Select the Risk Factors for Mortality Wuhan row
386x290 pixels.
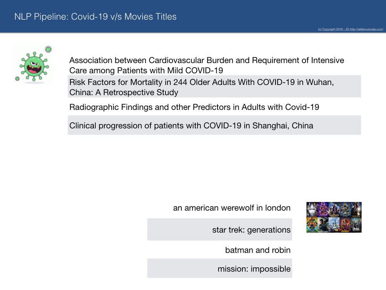tap(214, 86)
